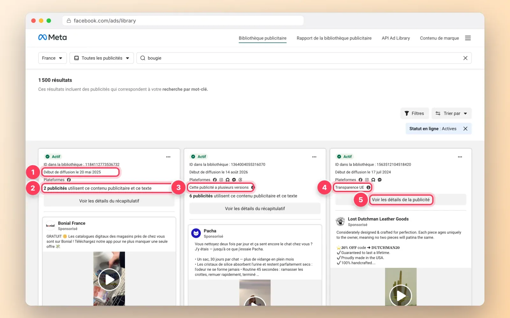Click Facebook platform icon on Bonial France ad
Screen dimensions: 510x318
point(69,180)
